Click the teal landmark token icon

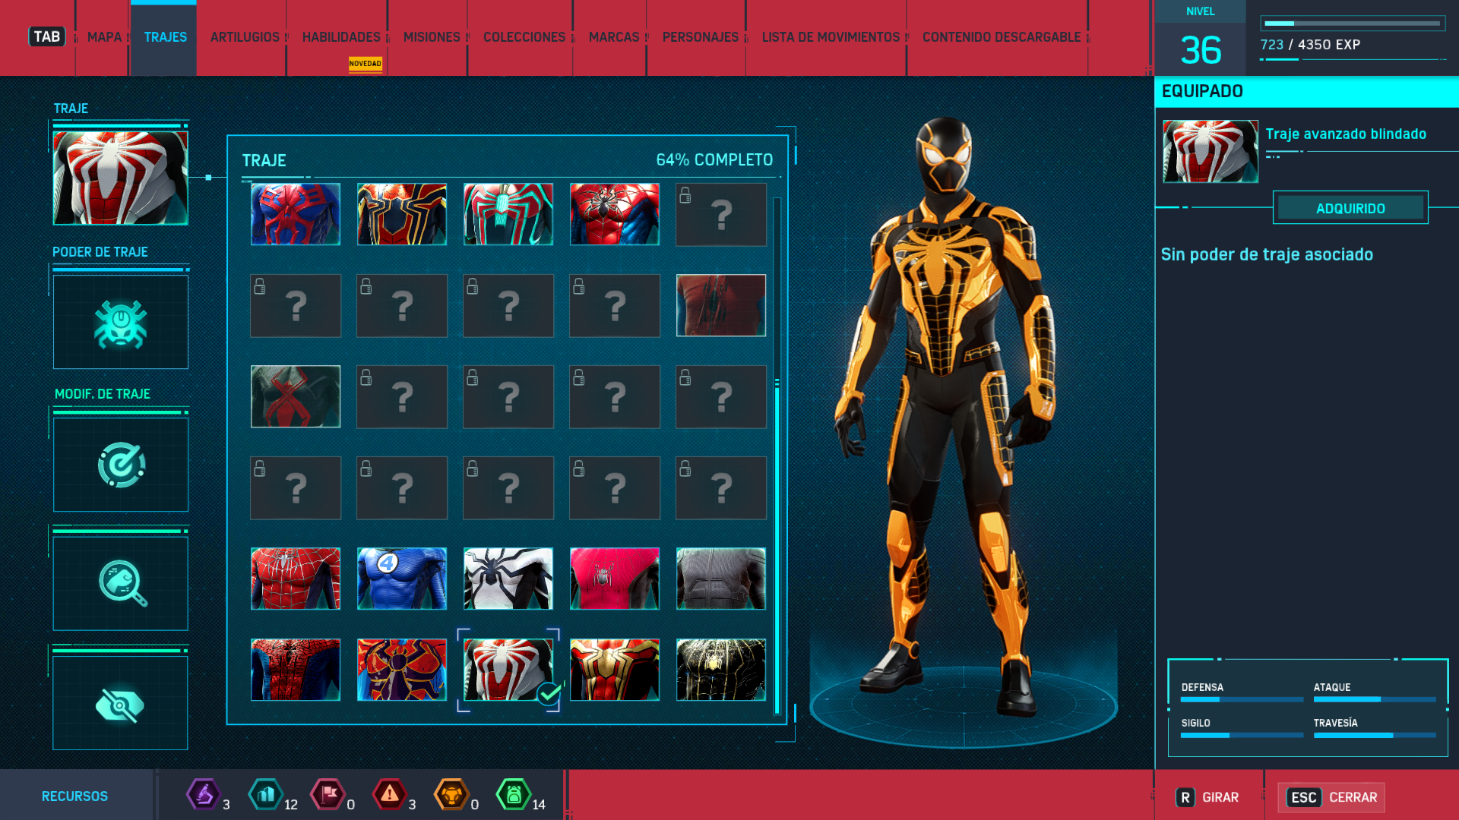tap(266, 795)
